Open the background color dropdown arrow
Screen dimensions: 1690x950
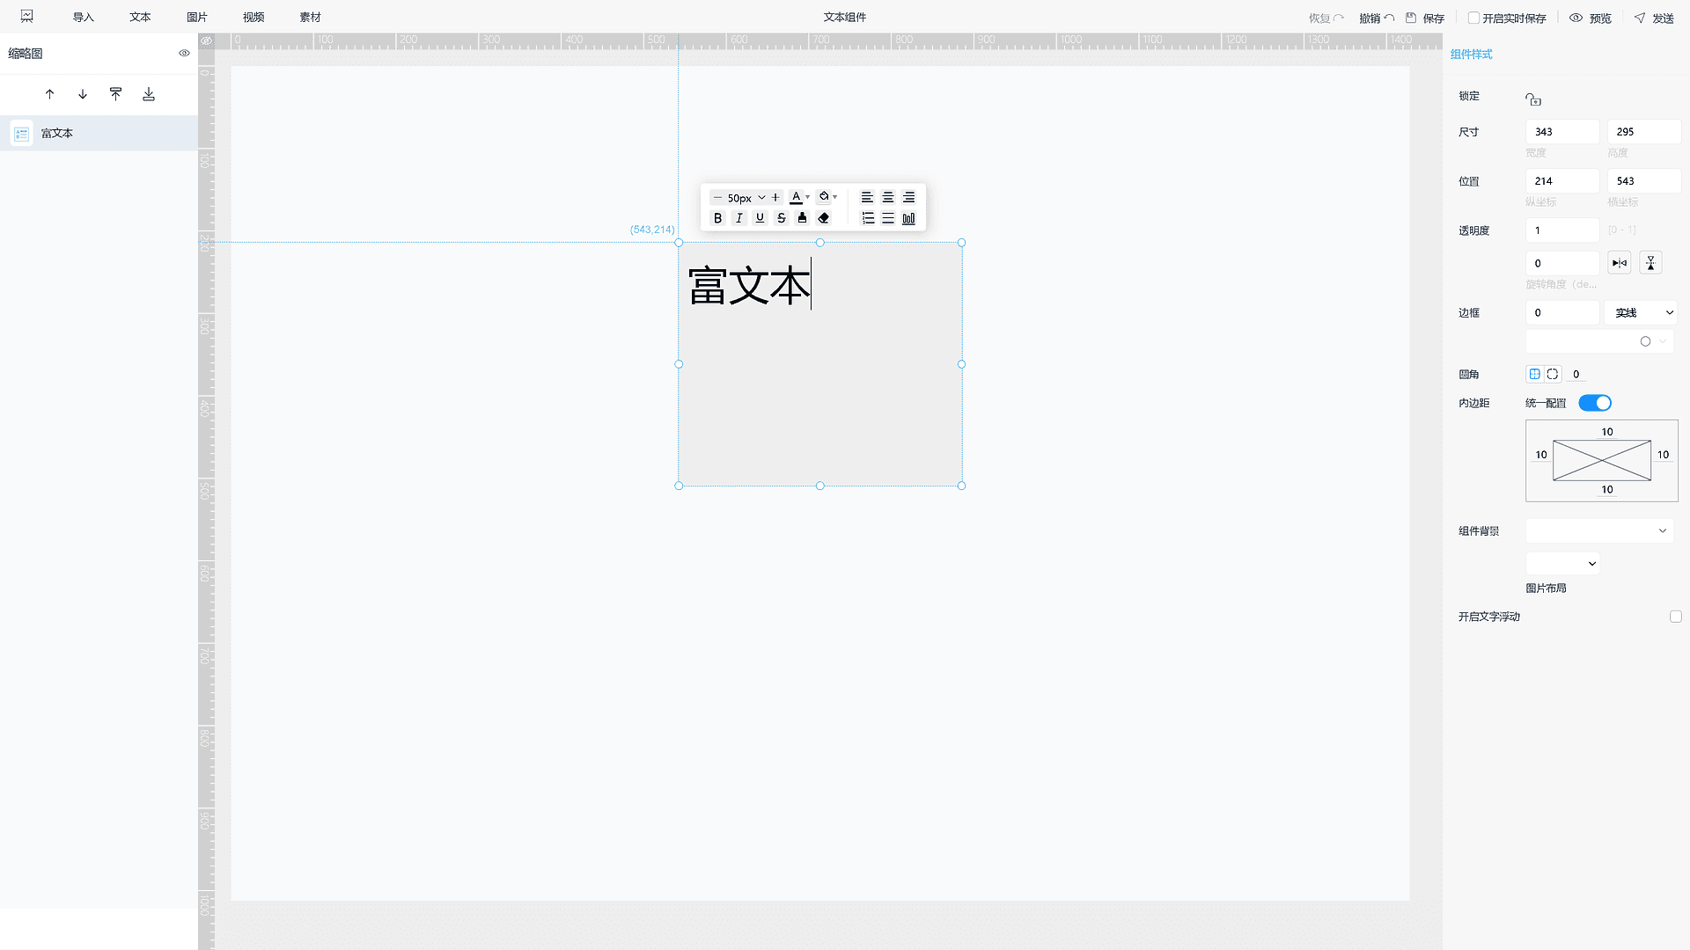pos(835,197)
